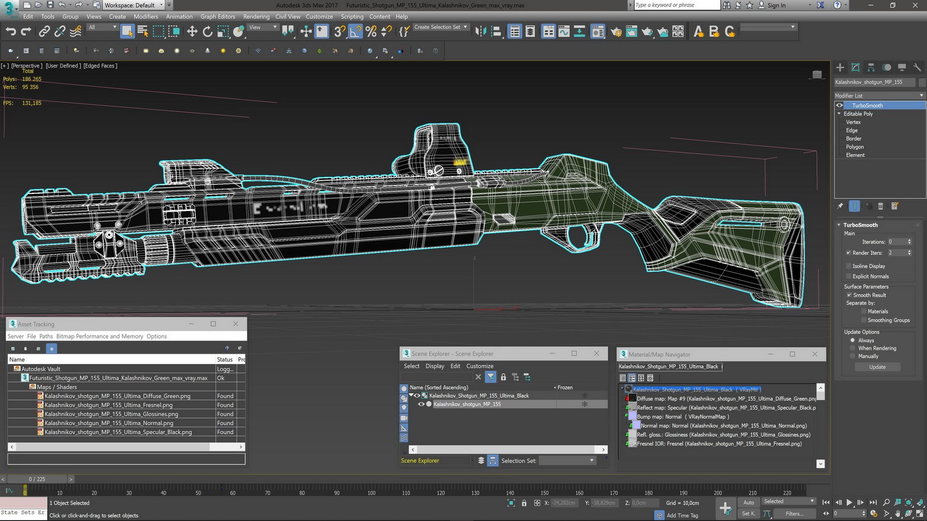Image resolution: width=927 pixels, height=521 pixels.
Task: Enable Isoline Display checkbox
Action: (x=849, y=266)
